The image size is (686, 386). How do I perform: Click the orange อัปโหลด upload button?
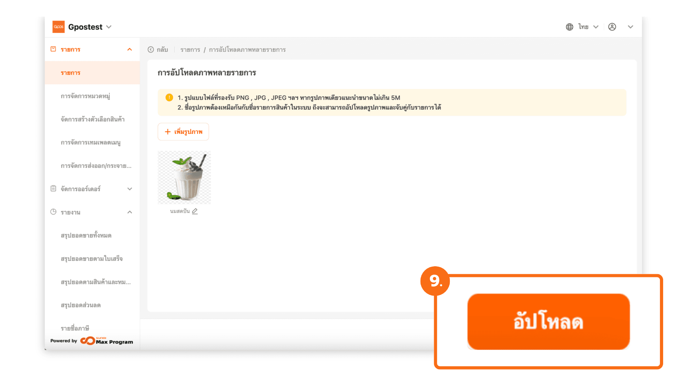[x=548, y=322]
